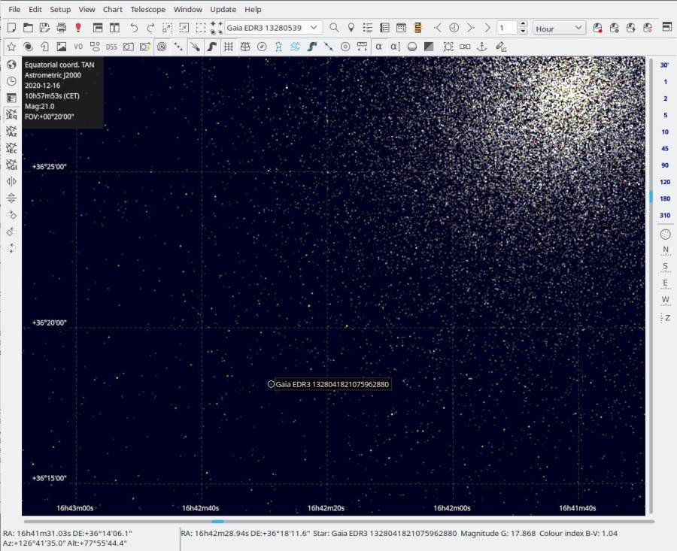Viewport: 677px width, 551px height.
Task: Click the Gaia EDR3 1328041821075962880 star label
Action: pos(332,384)
